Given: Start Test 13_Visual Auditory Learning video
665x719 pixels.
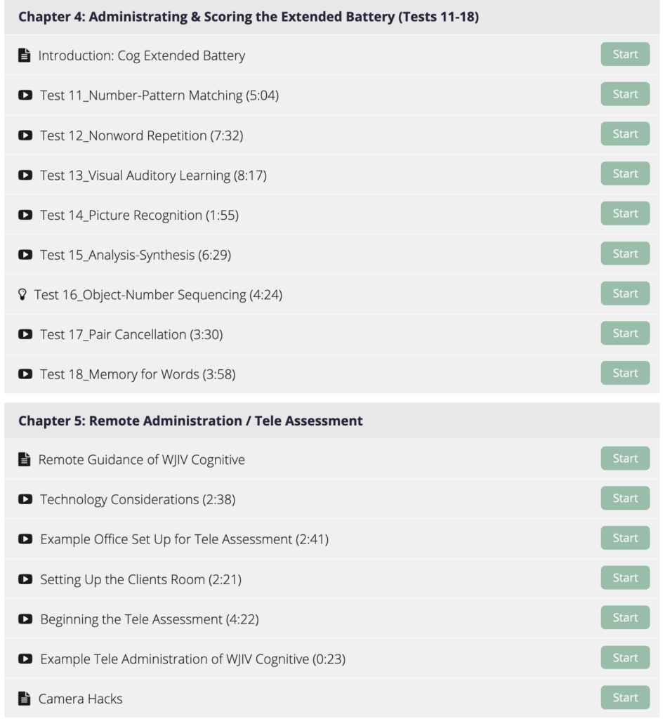Looking at the screenshot, I should [625, 173].
